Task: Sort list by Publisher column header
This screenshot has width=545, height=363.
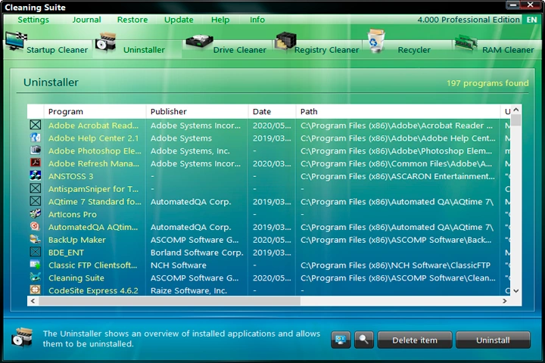Action: tap(197, 111)
